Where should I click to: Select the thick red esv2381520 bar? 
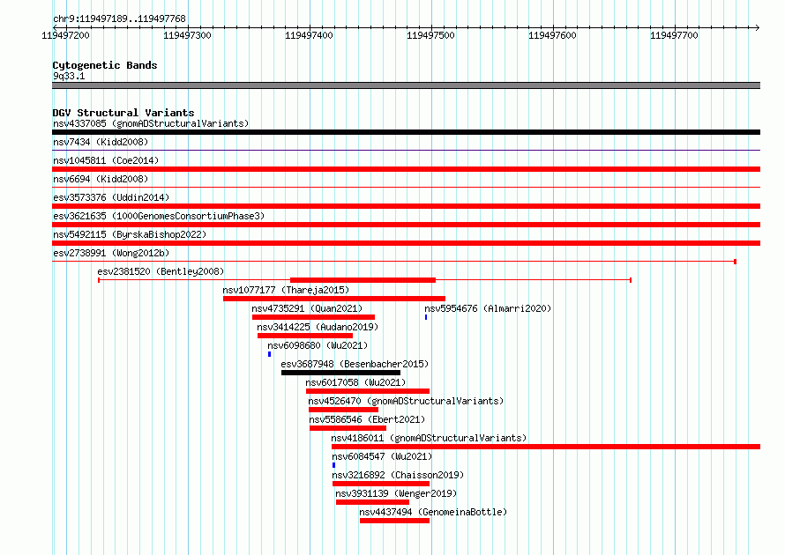pyautogui.click(x=363, y=280)
